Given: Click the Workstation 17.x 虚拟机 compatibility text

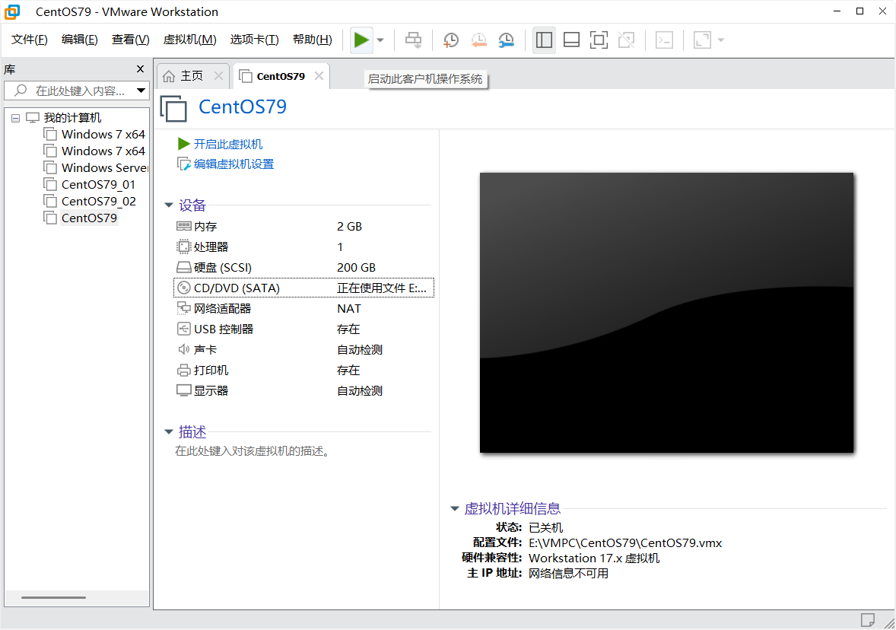Looking at the screenshot, I should coord(594,558).
